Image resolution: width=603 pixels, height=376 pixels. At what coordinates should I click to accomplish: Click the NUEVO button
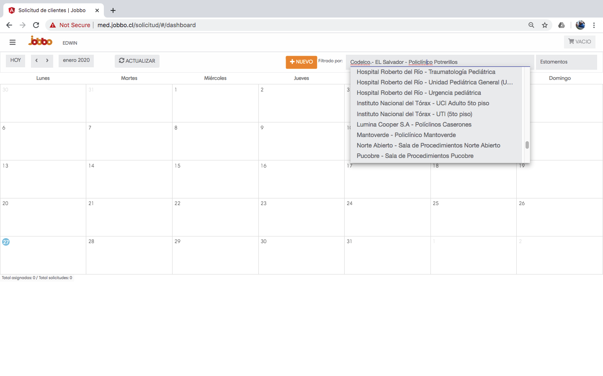[x=301, y=62]
